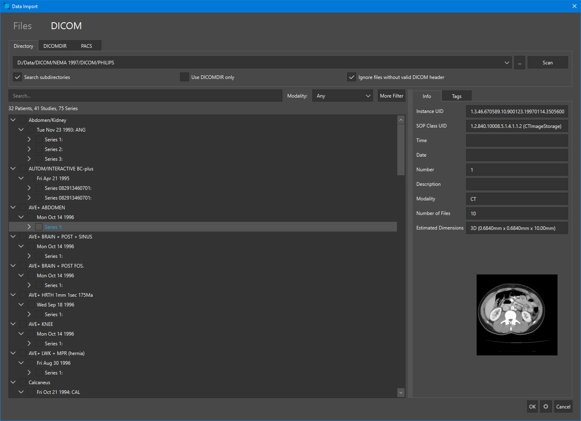Collapse the Calcaneus patient node

coord(13,382)
